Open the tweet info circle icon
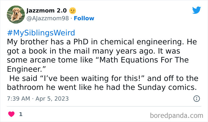208x122 pixels. click(196, 98)
